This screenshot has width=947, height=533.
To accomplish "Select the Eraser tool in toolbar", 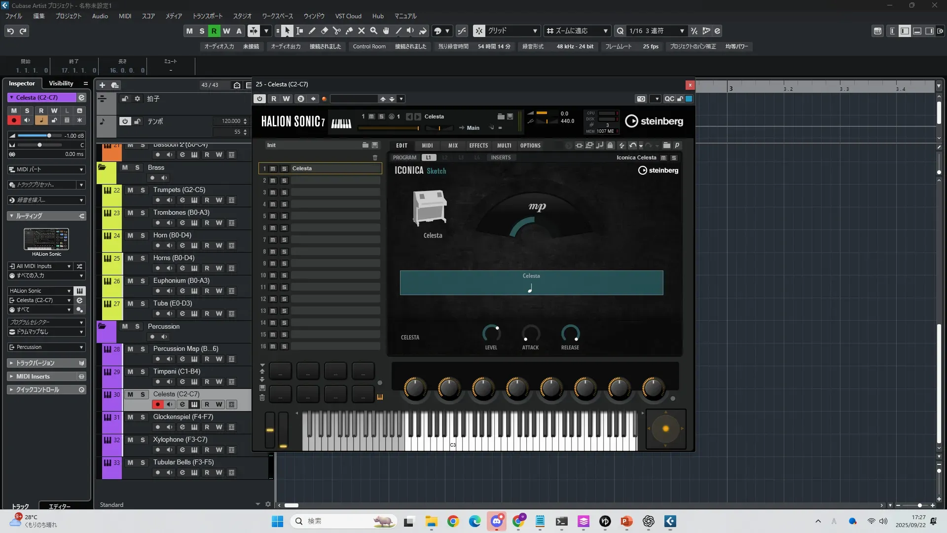I will [325, 31].
